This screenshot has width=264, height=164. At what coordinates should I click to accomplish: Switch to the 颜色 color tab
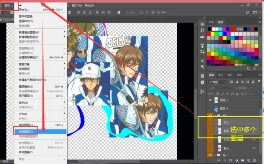click(211, 22)
